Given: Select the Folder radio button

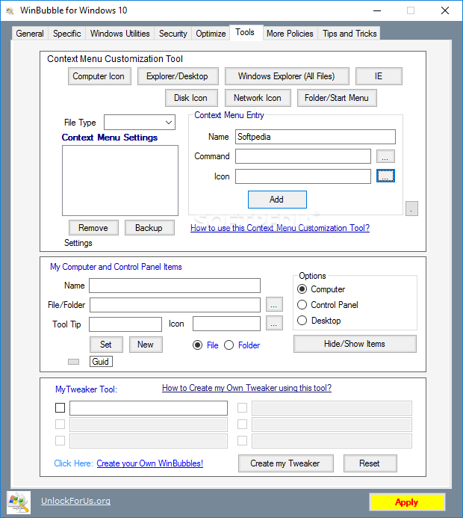Looking at the screenshot, I should (229, 345).
